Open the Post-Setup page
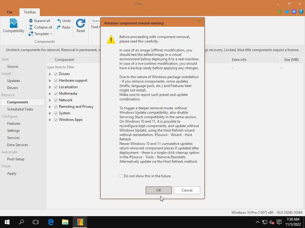The height and width of the screenshot is (228, 305). click(15, 159)
